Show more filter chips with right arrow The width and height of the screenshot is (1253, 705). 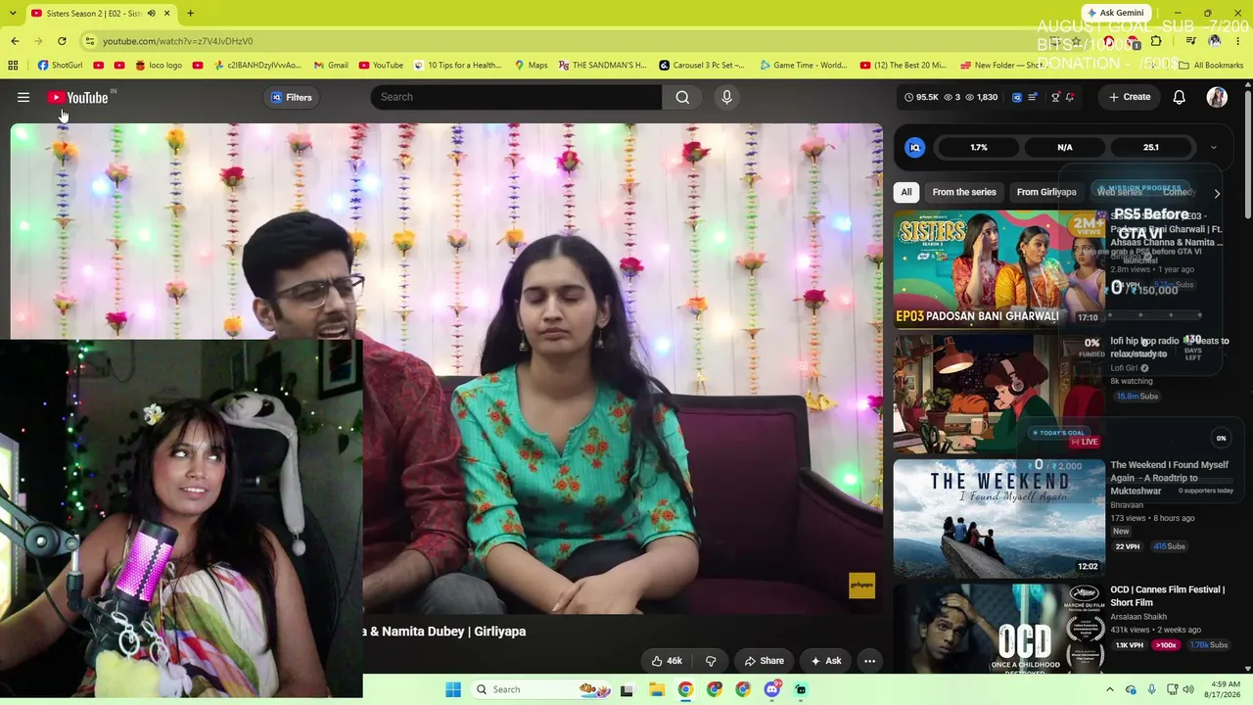[x=1217, y=193]
